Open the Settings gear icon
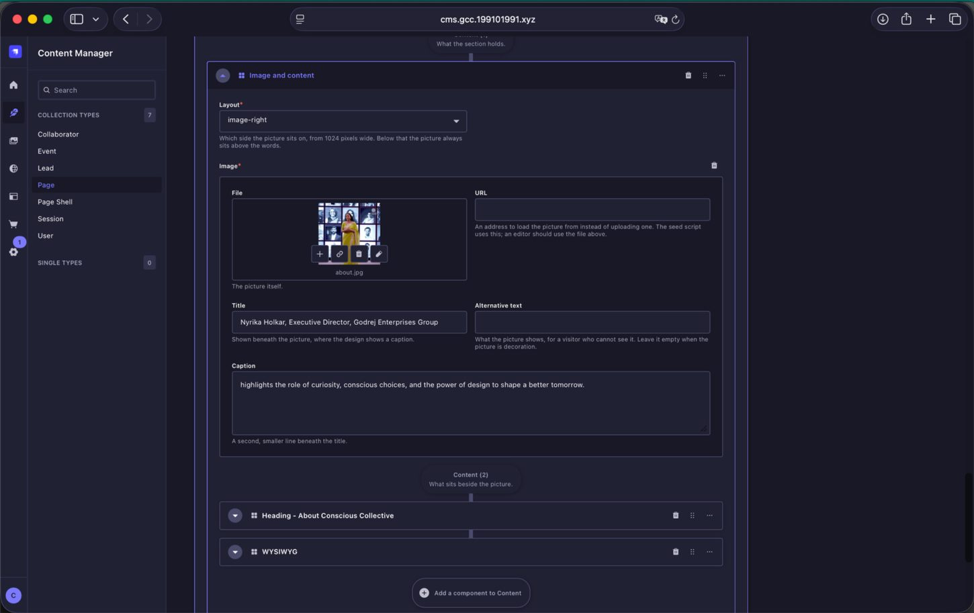 (x=13, y=252)
